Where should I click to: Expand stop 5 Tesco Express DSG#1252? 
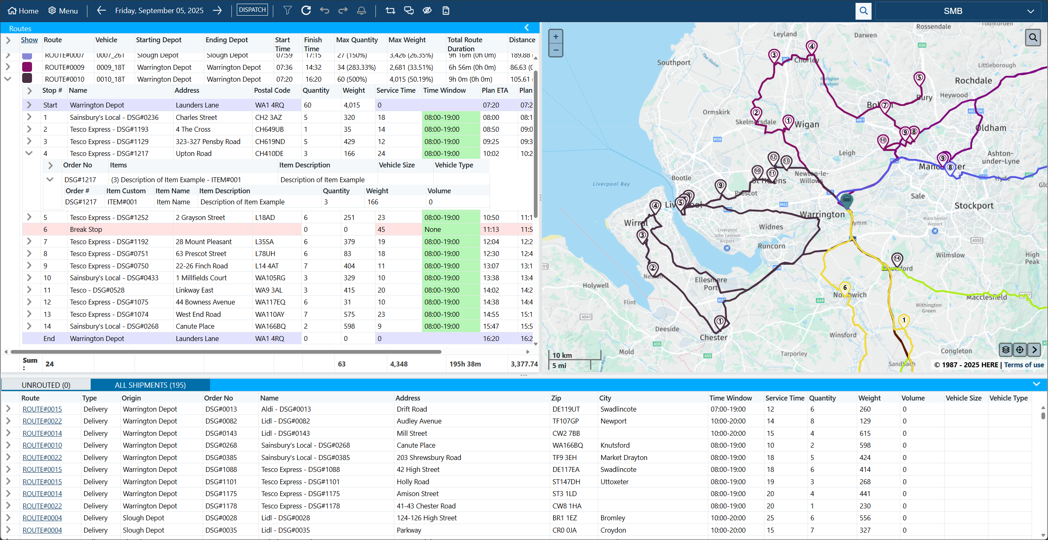29,217
